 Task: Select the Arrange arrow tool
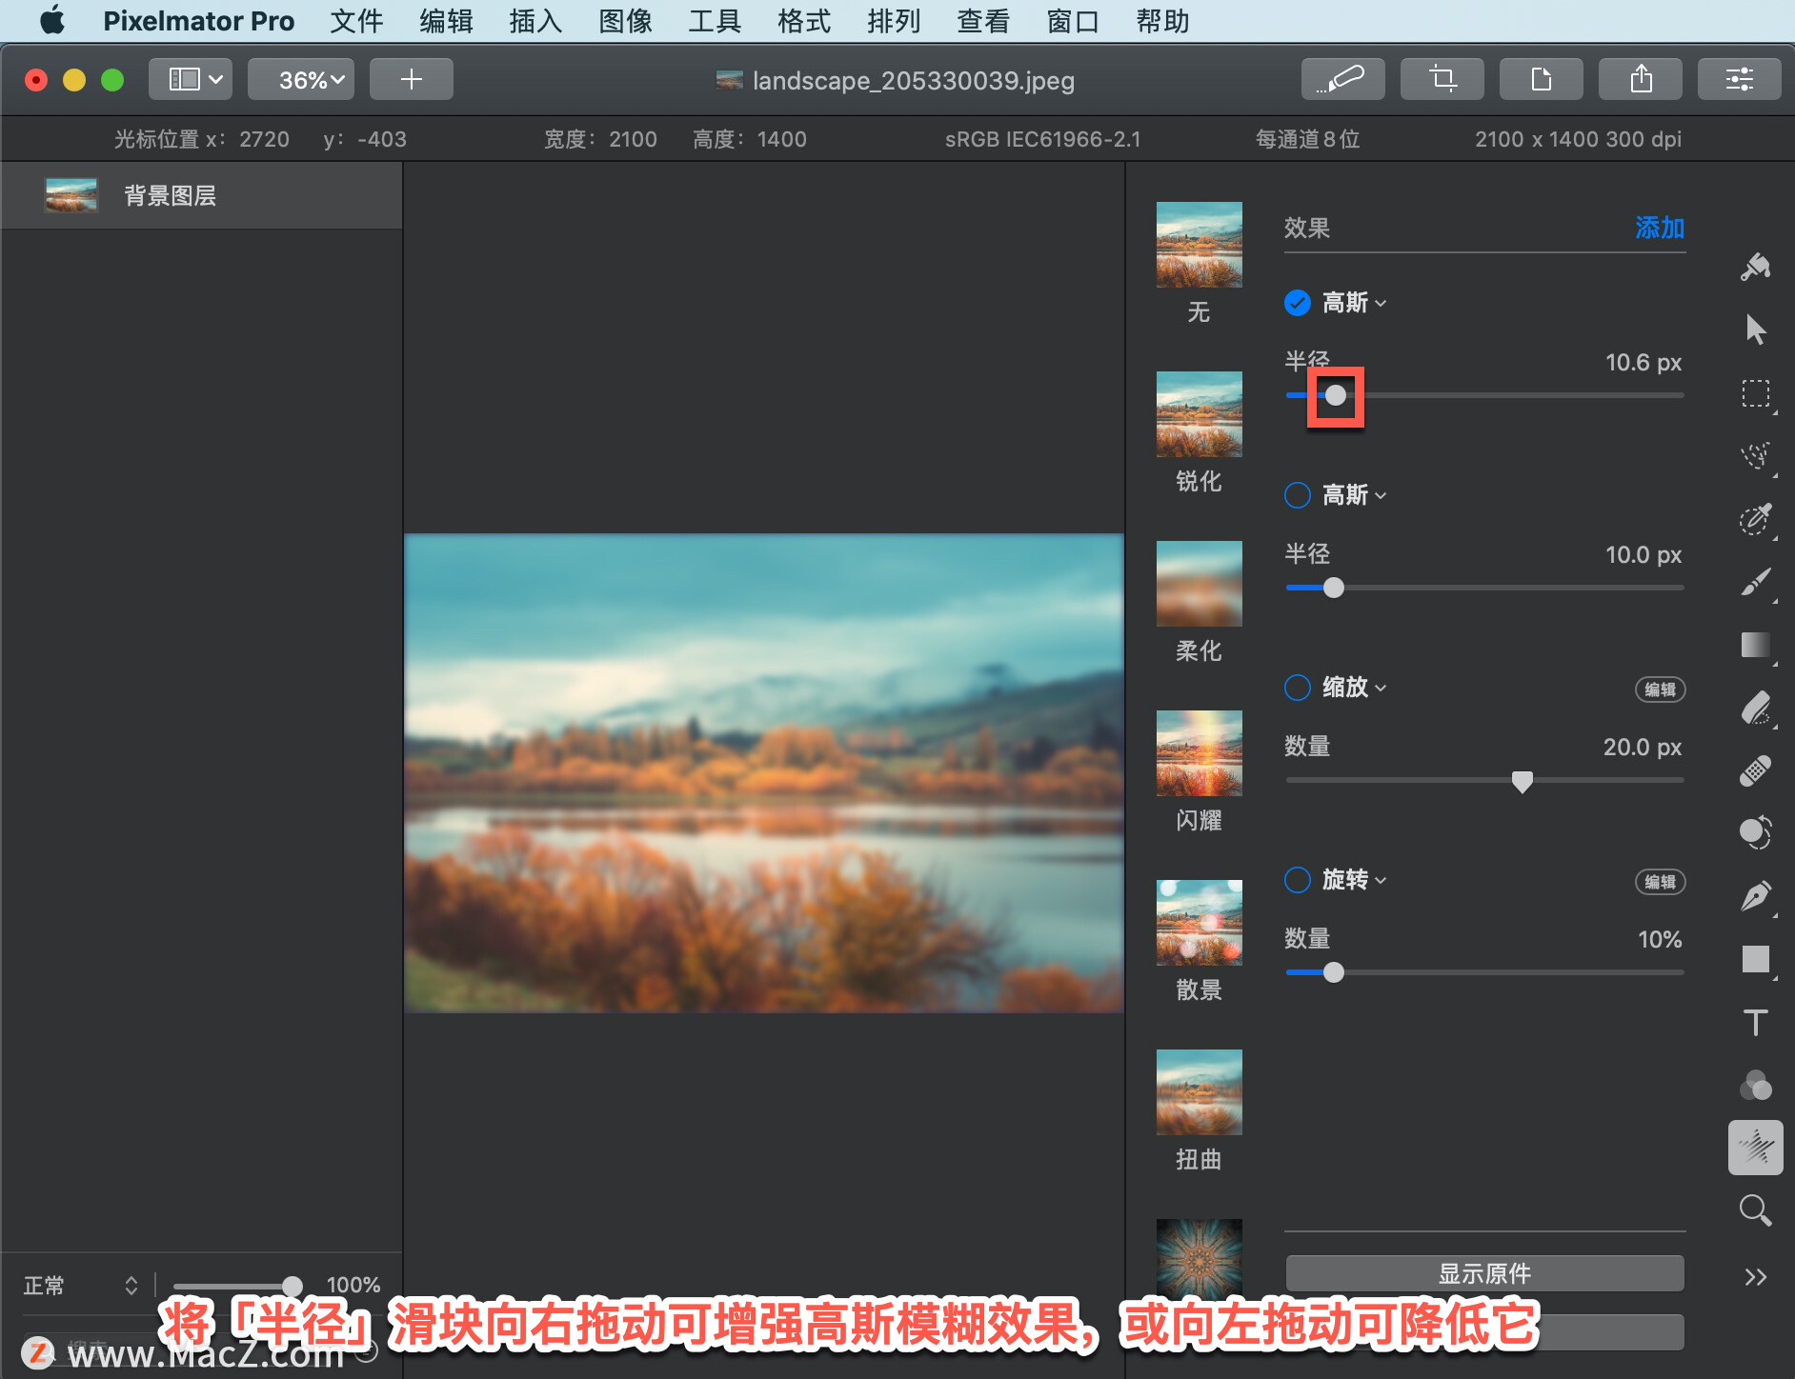pyautogui.click(x=1755, y=330)
